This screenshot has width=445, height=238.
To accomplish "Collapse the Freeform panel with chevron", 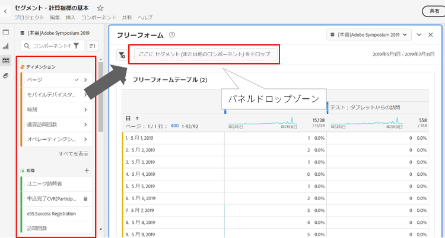I will point(419,35).
